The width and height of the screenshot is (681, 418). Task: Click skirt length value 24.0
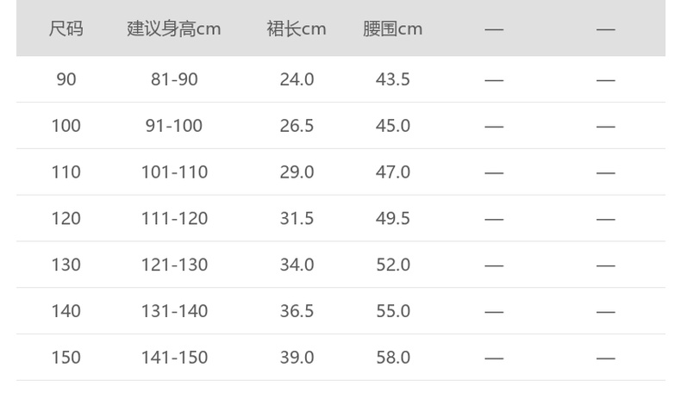click(x=297, y=79)
